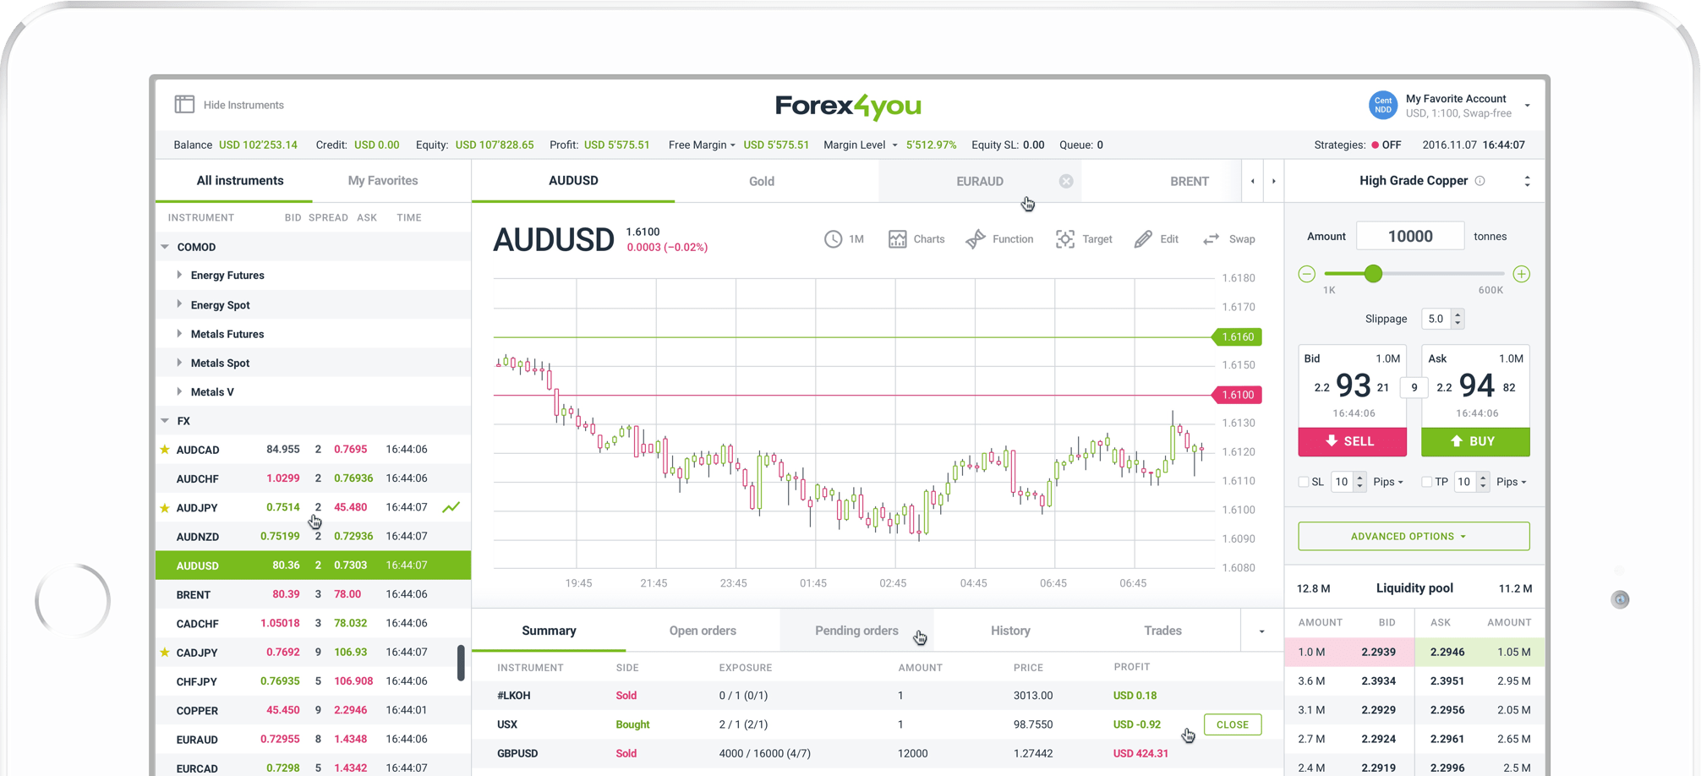1701x776 pixels.
Task: Click the green amount slider handle
Action: click(x=1373, y=274)
